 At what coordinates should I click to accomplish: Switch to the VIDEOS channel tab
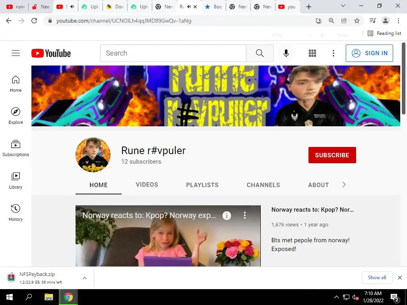pyautogui.click(x=147, y=185)
